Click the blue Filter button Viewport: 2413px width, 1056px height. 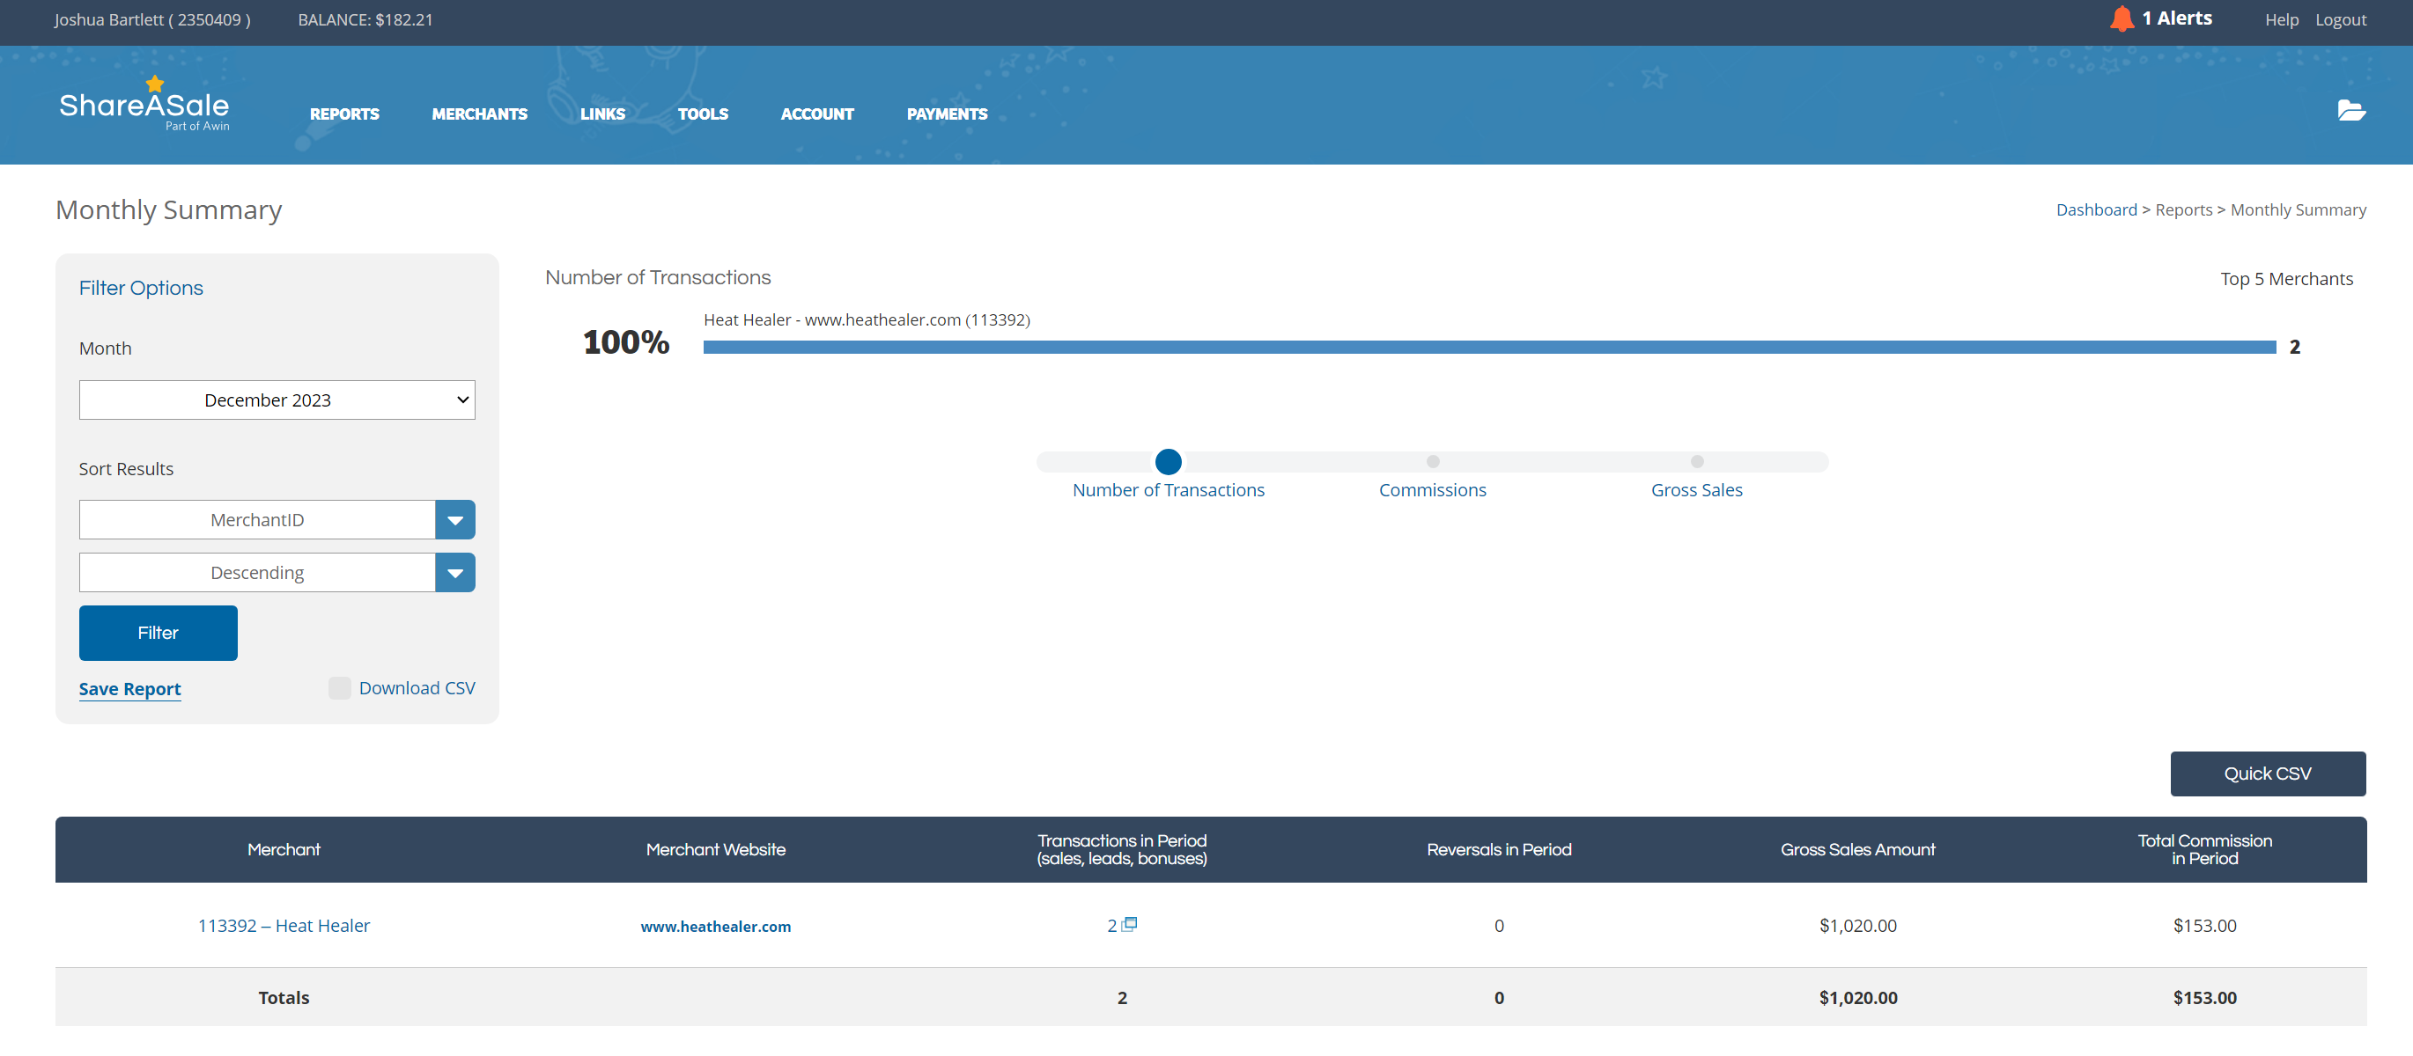(159, 633)
